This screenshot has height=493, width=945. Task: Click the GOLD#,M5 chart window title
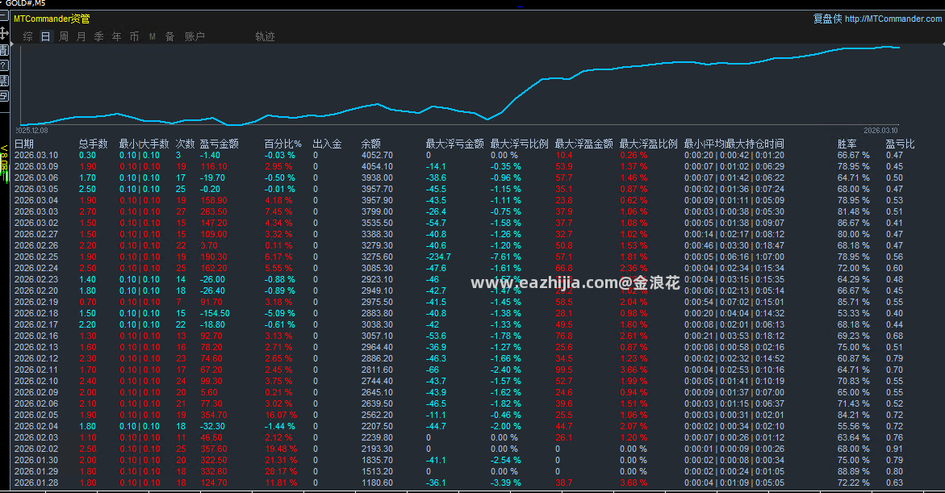pos(25,3)
